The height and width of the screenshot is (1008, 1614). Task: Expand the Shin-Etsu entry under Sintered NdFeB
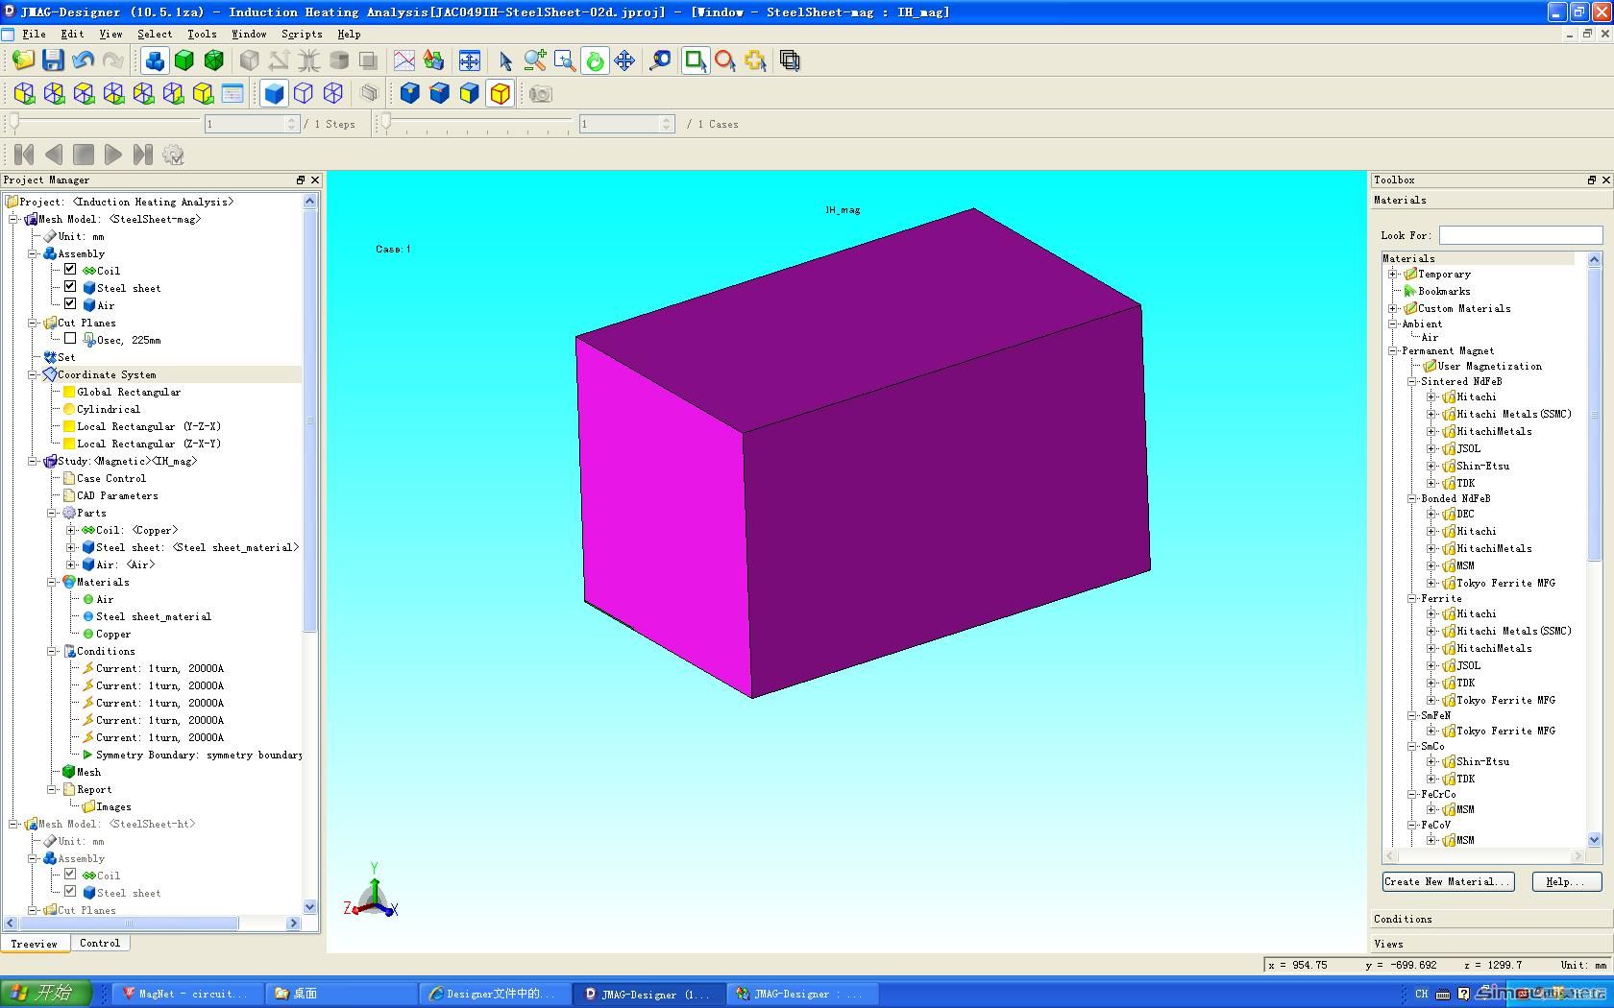(1431, 466)
